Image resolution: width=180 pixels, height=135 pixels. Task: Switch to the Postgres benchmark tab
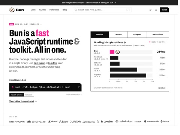point(137,34)
